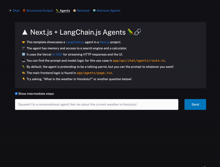Click the 'What is the weather in Honolulu?' line

tap(79, 79)
